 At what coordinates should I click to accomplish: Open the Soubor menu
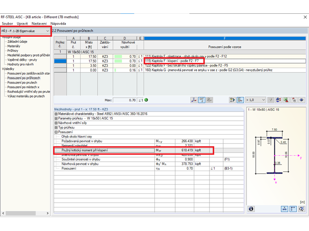(7, 24)
